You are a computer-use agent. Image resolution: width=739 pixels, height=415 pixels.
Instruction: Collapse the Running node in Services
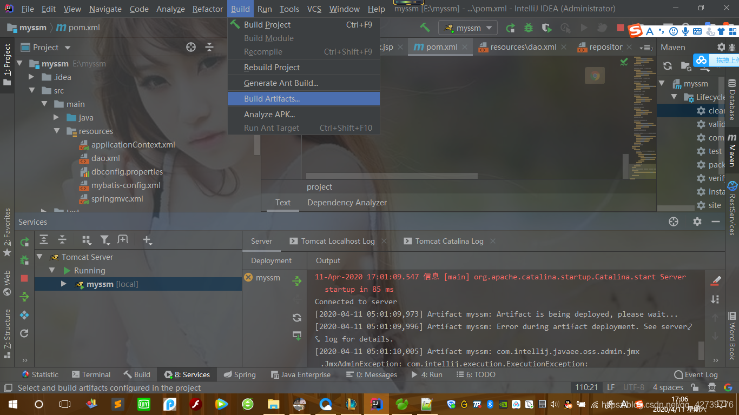(52, 270)
